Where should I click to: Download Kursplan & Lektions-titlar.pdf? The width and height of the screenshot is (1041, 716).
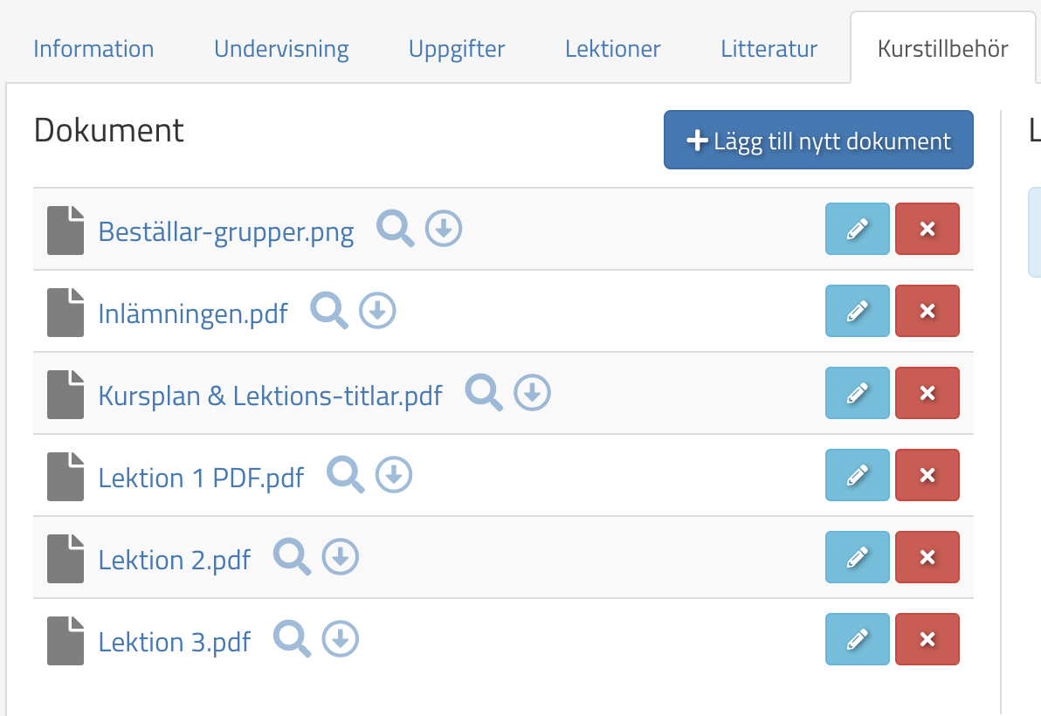coord(532,393)
